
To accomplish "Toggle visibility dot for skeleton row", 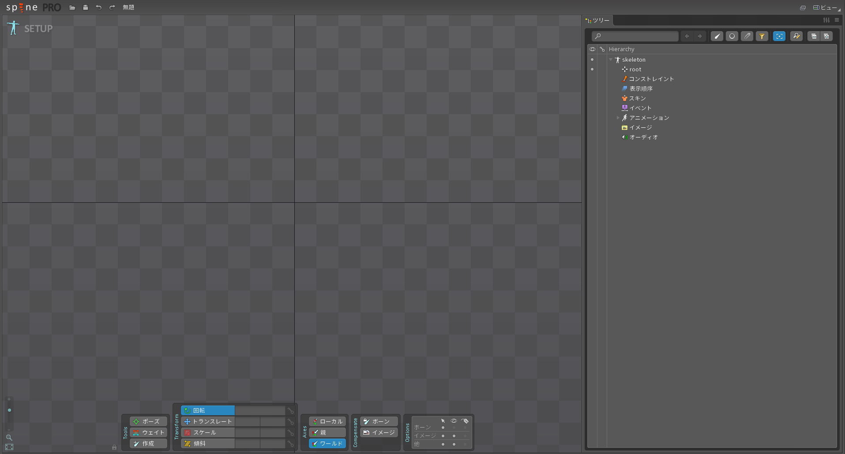I will 592,60.
